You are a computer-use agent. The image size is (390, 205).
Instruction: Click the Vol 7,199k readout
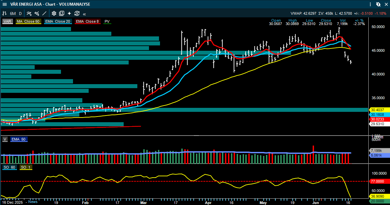tap(342, 22)
